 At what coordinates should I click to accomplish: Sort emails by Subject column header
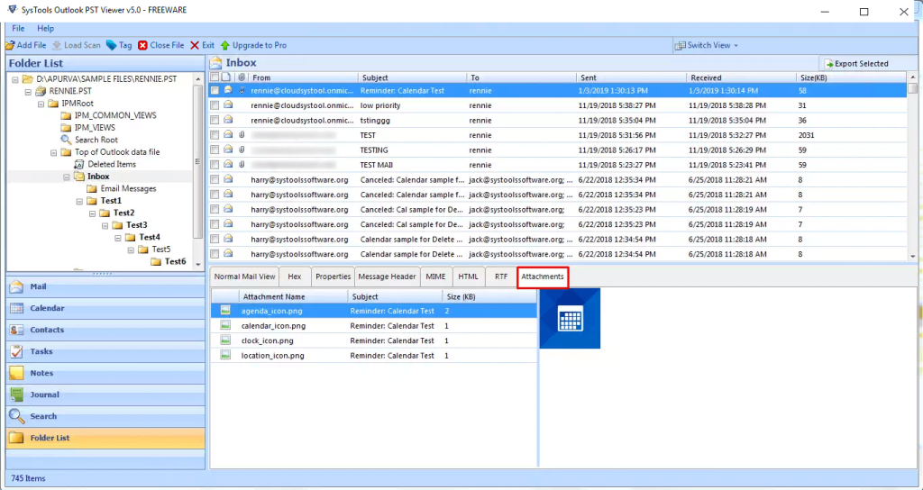pos(412,77)
